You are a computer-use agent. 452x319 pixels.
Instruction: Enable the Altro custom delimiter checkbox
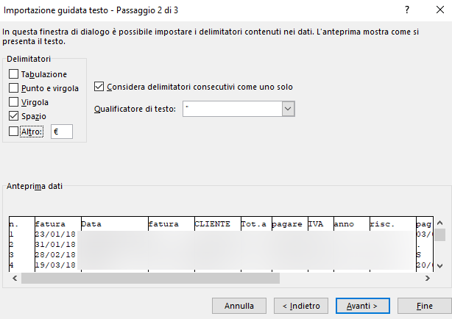13,132
